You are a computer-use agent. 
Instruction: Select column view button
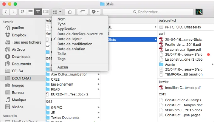point(38,12)
